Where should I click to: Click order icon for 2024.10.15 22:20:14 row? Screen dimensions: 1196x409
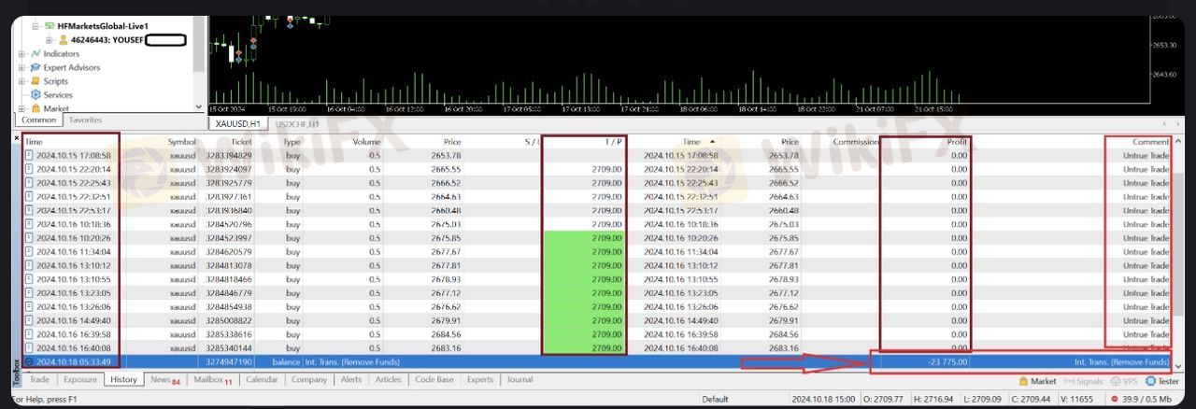(x=29, y=169)
